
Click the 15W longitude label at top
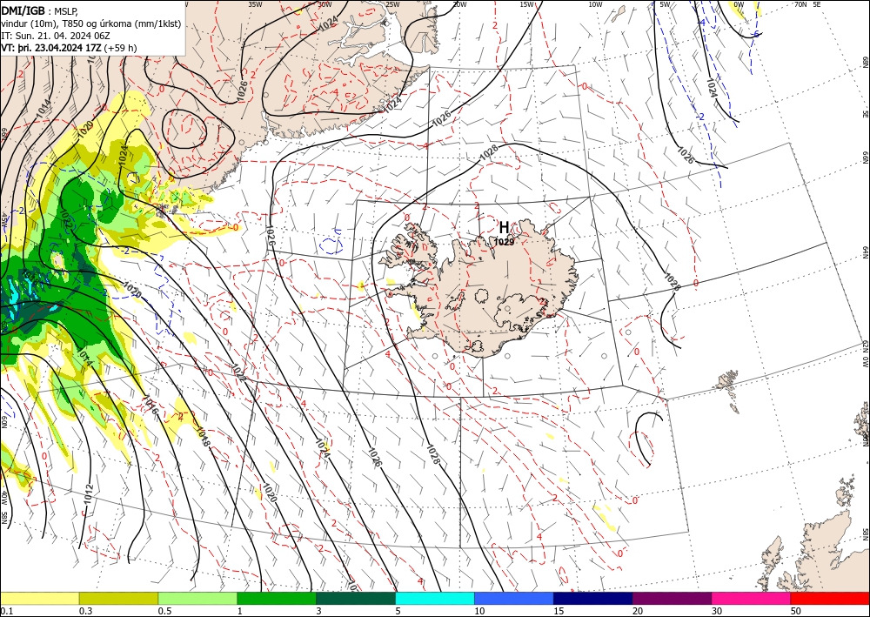[527, 4]
